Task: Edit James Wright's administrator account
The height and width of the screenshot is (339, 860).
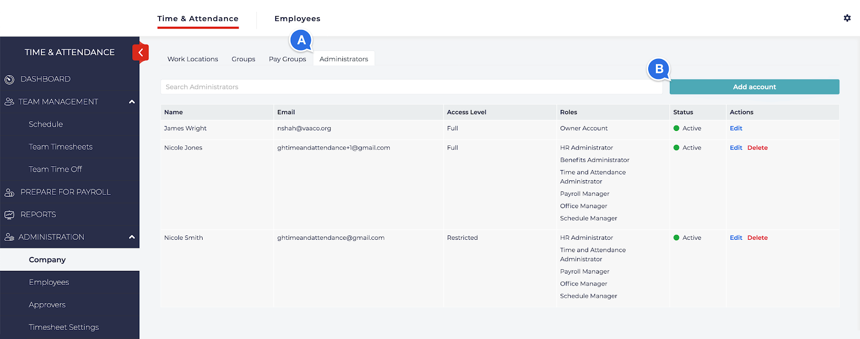Action: pyautogui.click(x=736, y=128)
